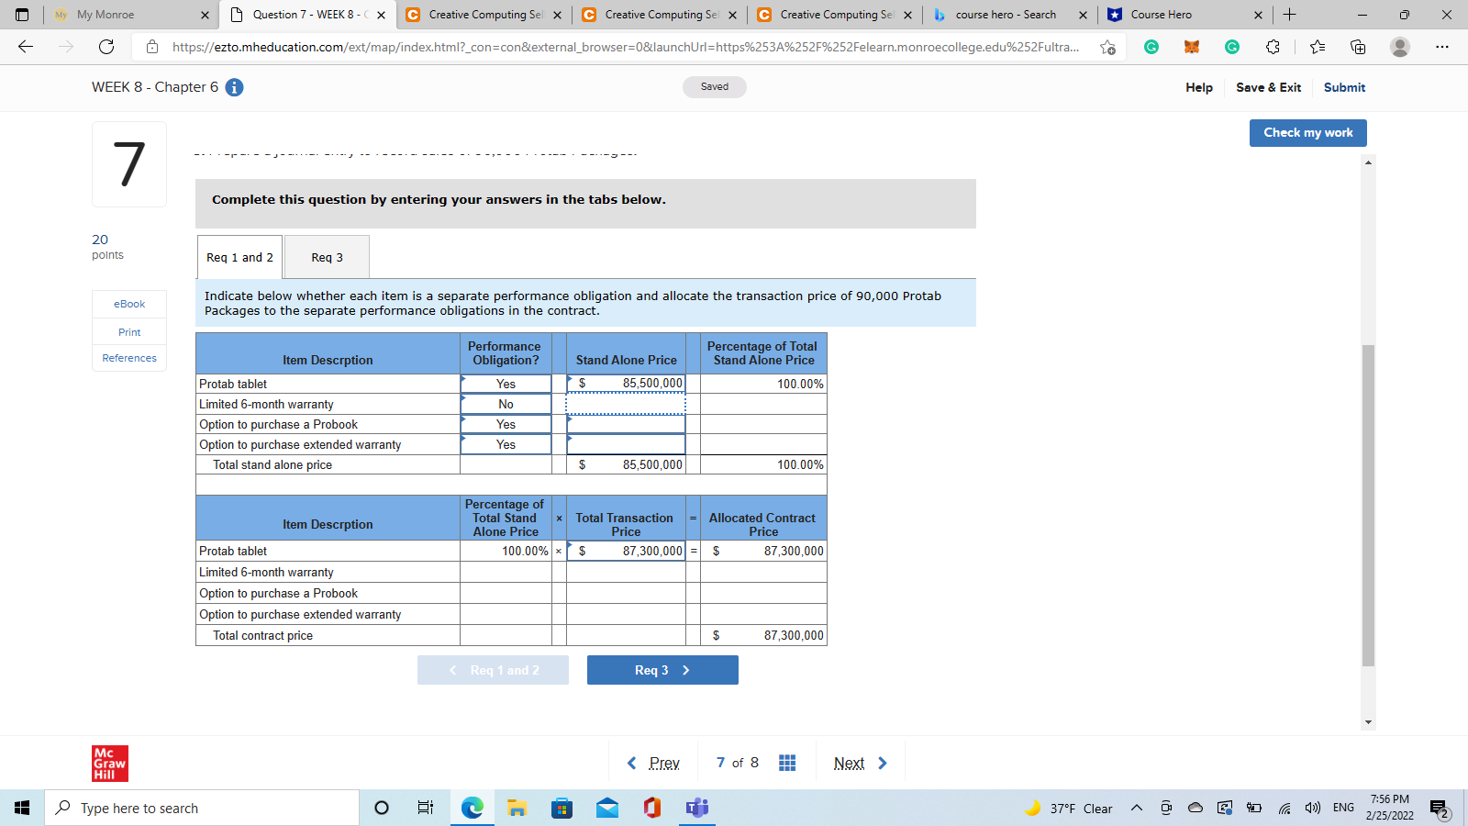
Task: Click the volume speaker tray icon
Action: tap(1313, 808)
